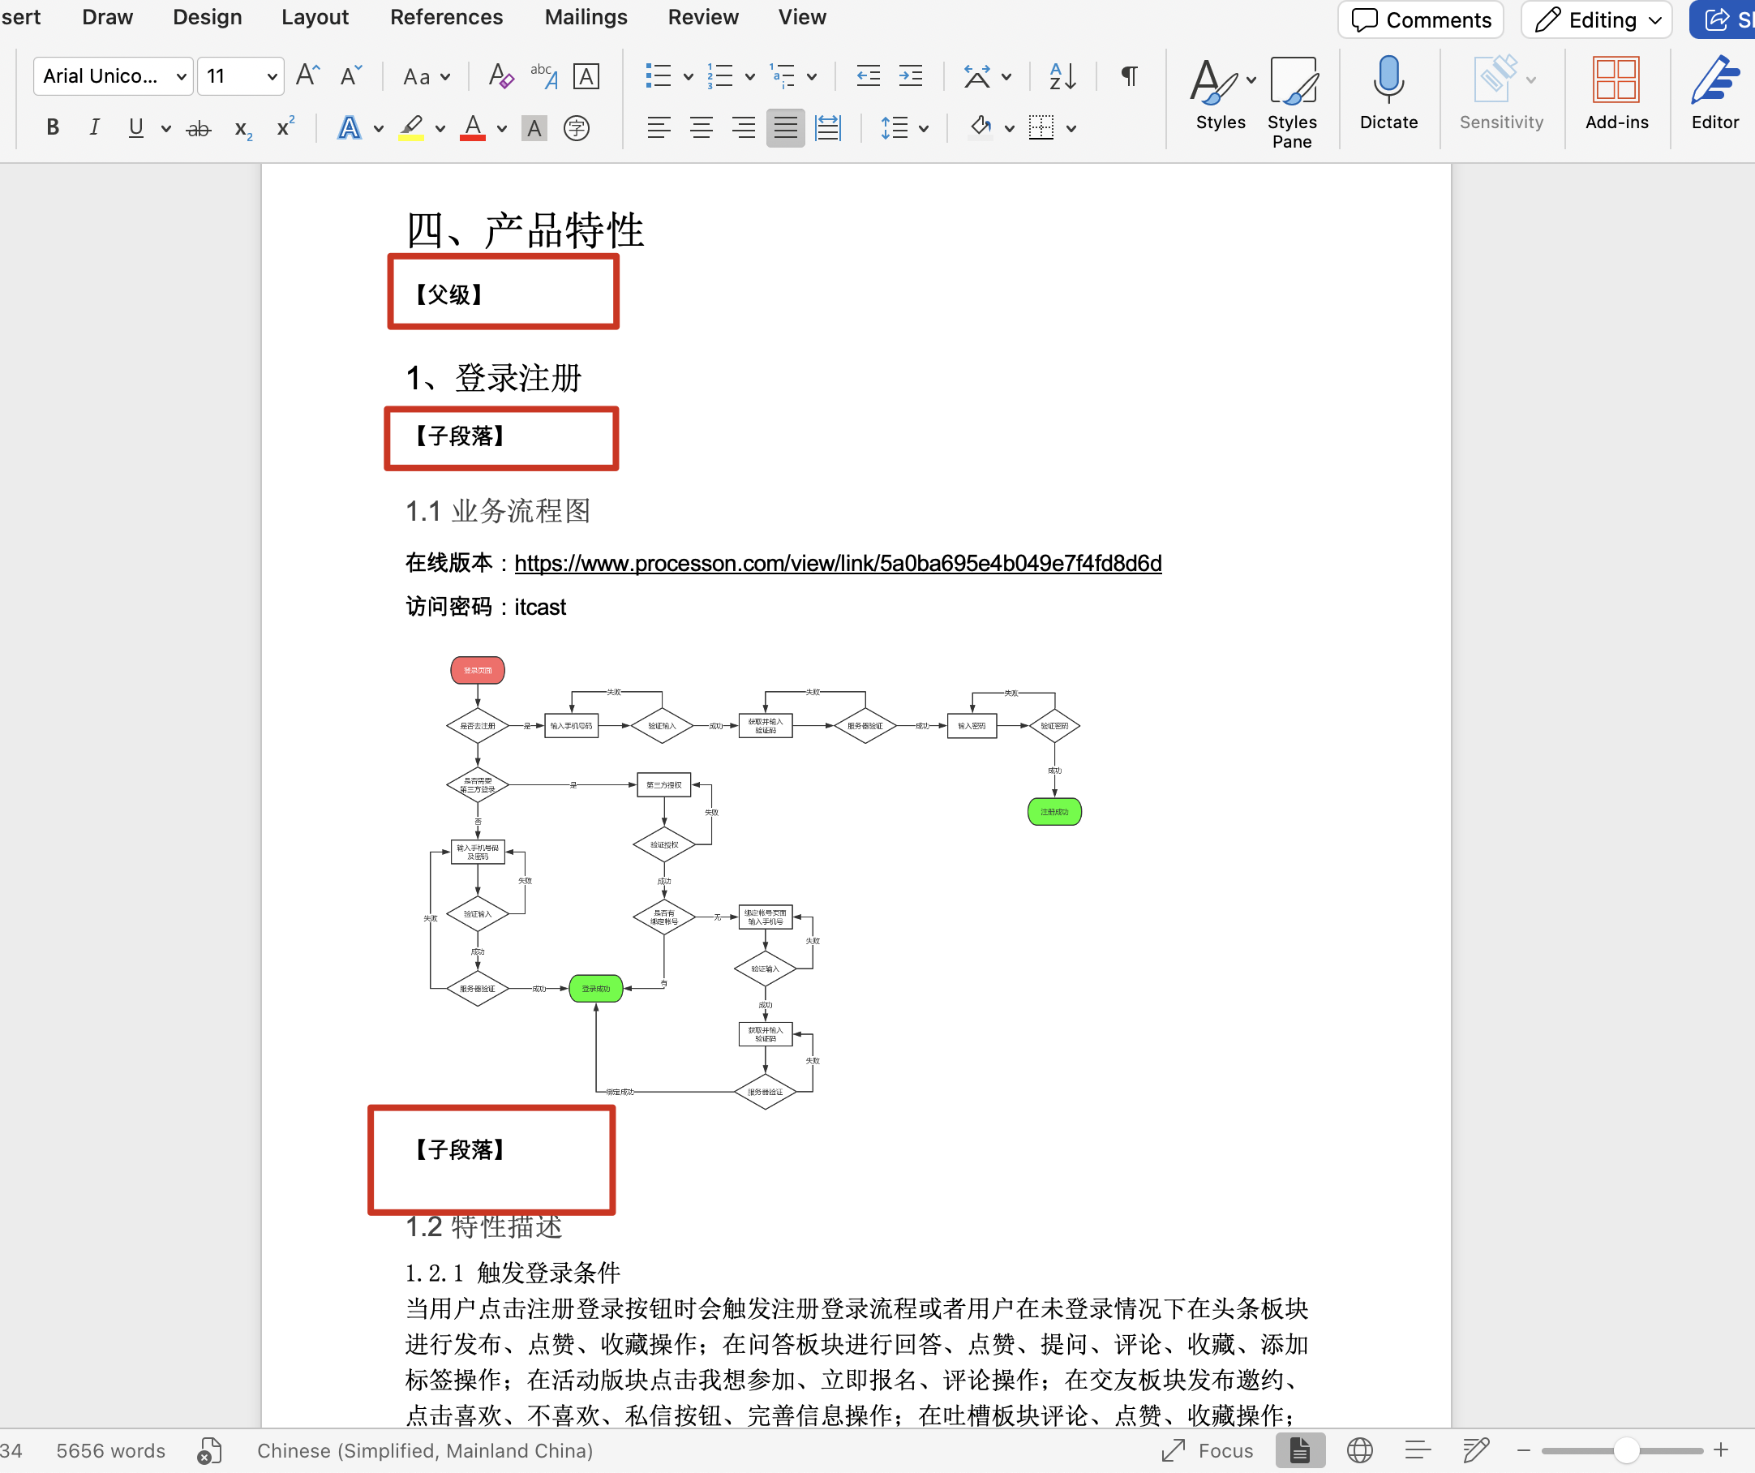Click the zoom slider handle
This screenshot has width=1755, height=1473.
pyautogui.click(x=1624, y=1450)
